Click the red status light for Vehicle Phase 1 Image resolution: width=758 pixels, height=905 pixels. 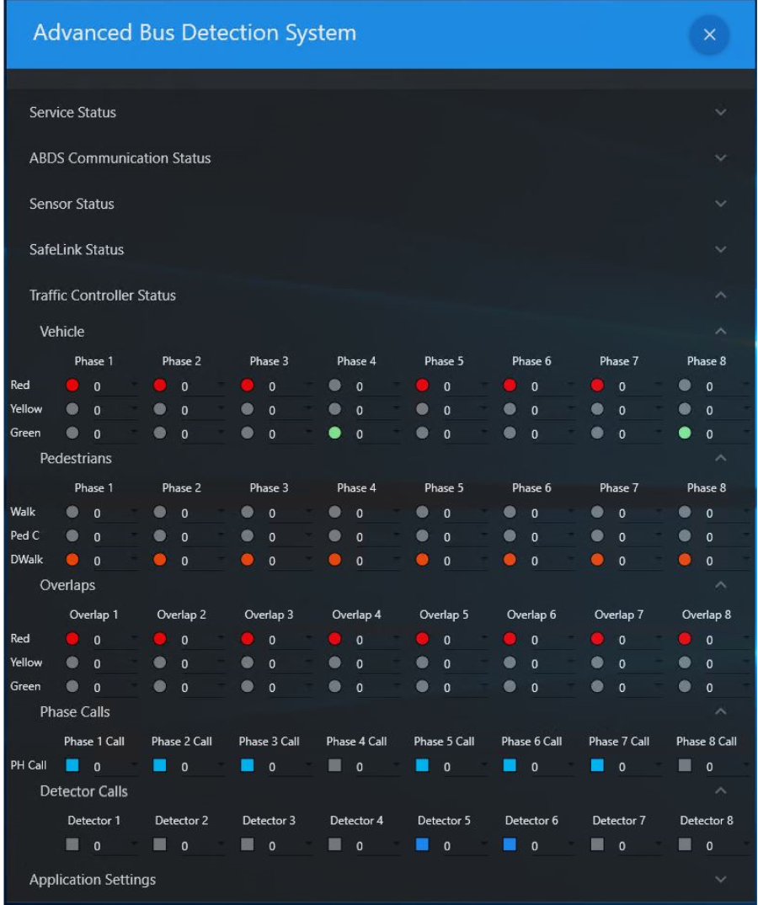point(73,386)
